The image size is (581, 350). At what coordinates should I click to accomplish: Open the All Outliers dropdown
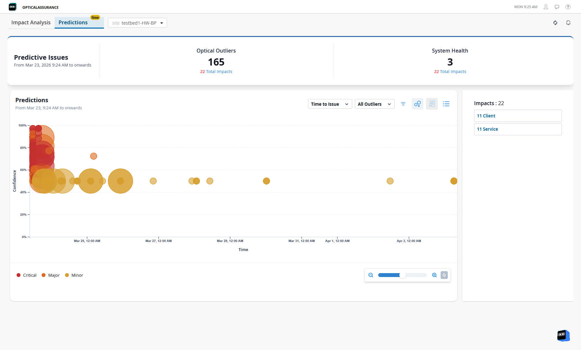374,104
